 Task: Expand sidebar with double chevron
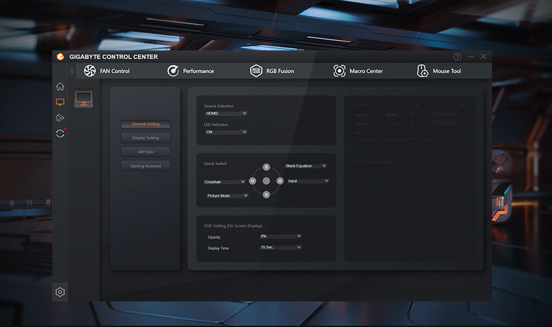(71, 71)
